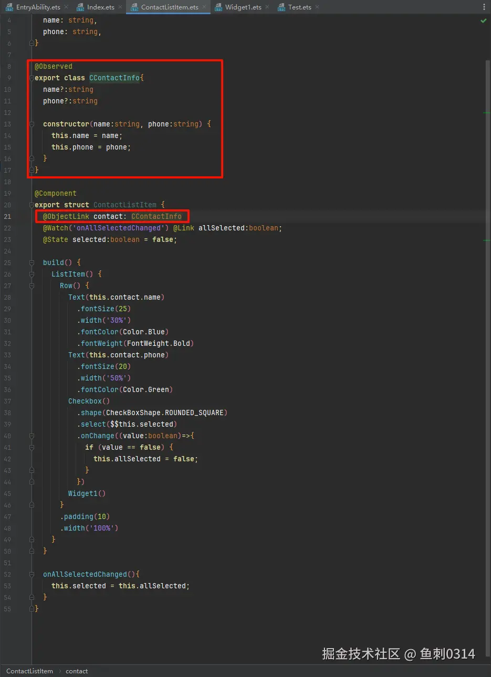This screenshot has height=677, width=491.
Task: Click the green inspection checkmark indicator
Action: pyautogui.click(x=483, y=20)
